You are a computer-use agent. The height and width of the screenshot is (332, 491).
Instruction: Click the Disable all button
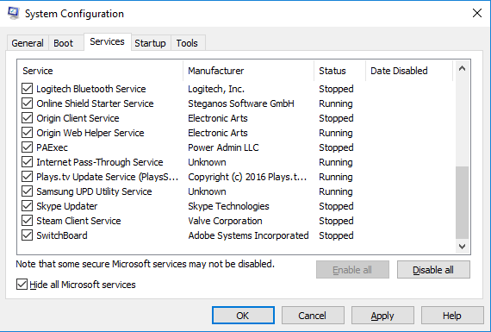[x=433, y=270]
